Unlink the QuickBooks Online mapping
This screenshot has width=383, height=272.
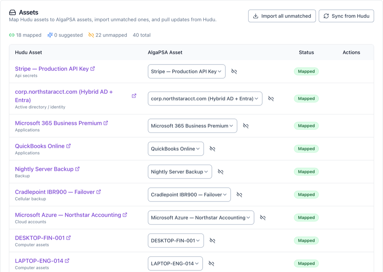pyautogui.click(x=213, y=149)
